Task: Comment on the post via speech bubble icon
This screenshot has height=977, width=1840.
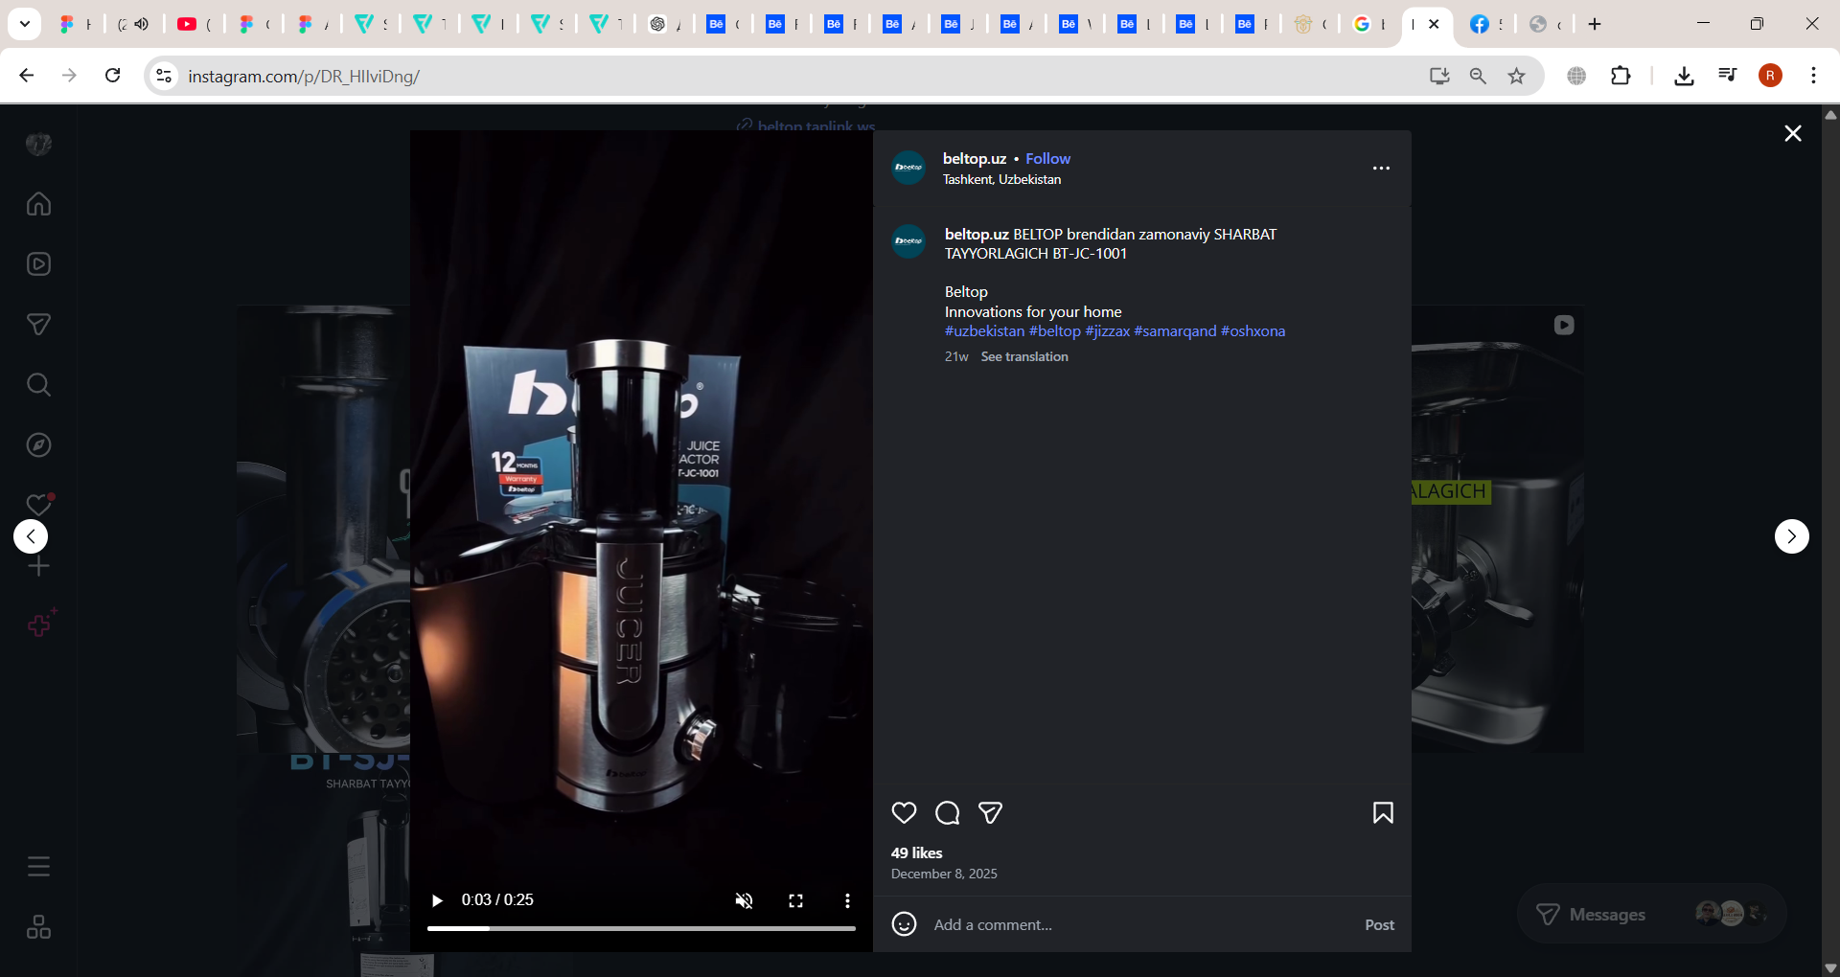Action: (x=948, y=813)
